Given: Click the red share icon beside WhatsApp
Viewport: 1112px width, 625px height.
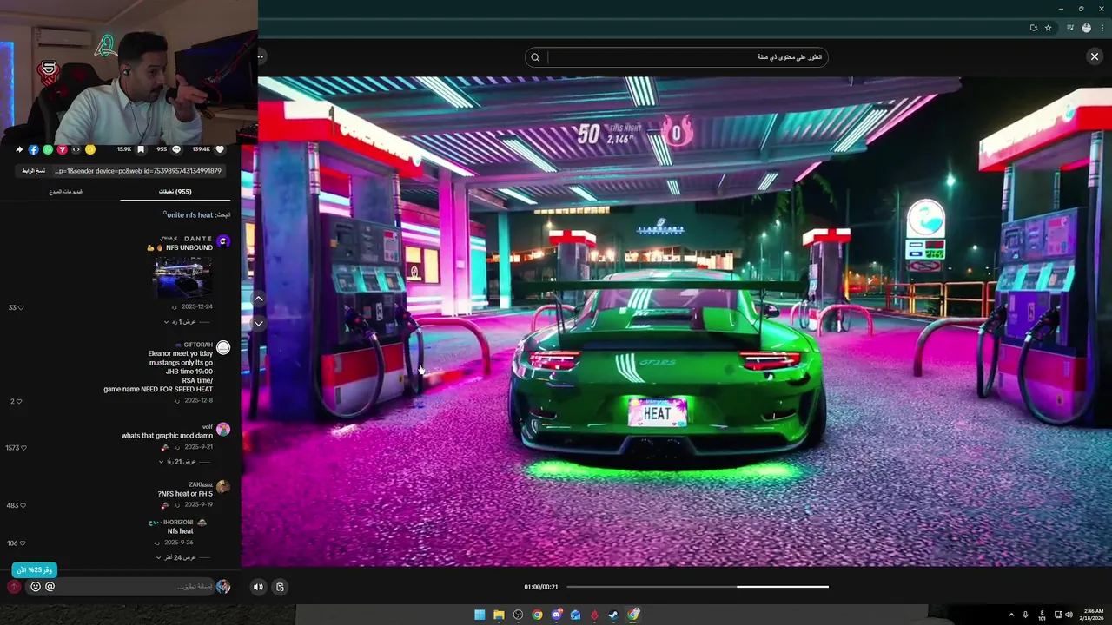Looking at the screenshot, I should [x=63, y=149].
